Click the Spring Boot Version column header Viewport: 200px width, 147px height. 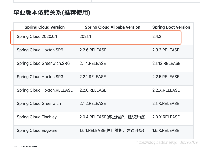171,27
